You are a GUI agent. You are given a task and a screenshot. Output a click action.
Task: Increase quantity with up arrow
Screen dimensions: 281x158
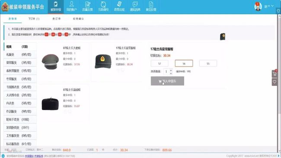point(171,70)
